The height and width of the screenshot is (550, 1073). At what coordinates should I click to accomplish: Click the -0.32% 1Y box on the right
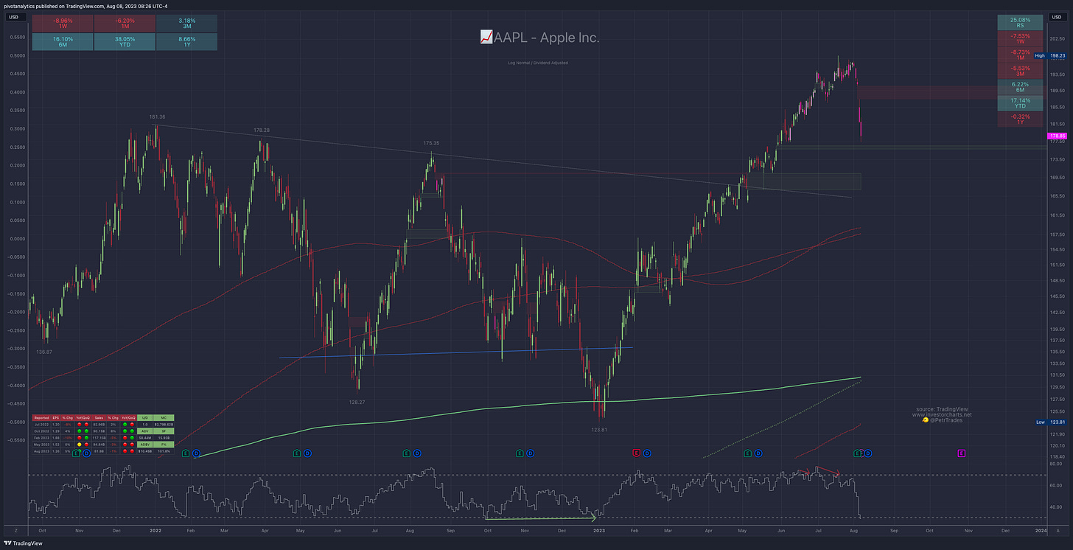pos(1020,119)
